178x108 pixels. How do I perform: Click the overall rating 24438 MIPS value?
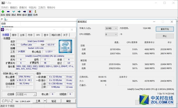tap(166, 81)
